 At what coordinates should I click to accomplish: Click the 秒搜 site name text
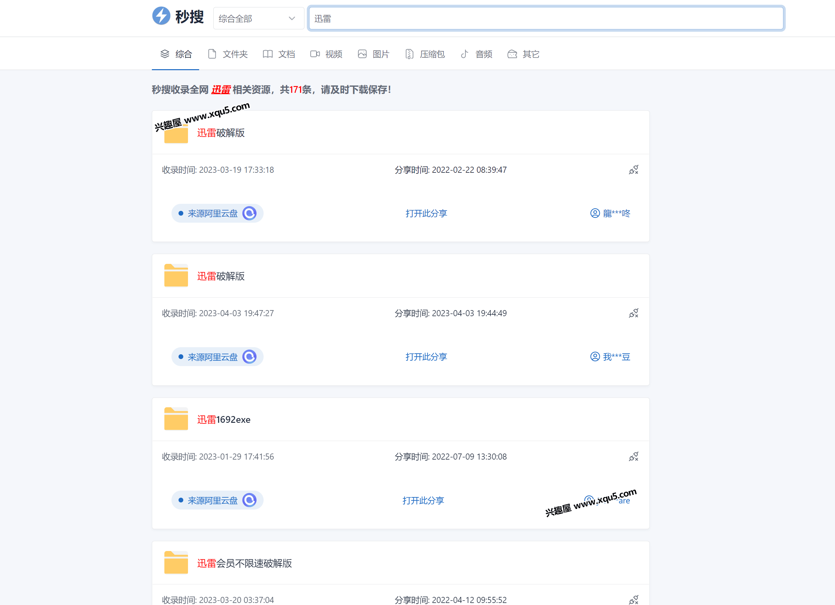(x=189, y=17)
